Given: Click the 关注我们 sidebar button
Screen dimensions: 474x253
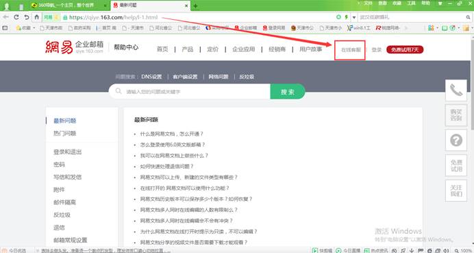Looking at the screenshot, I should (x=456, y=191).
